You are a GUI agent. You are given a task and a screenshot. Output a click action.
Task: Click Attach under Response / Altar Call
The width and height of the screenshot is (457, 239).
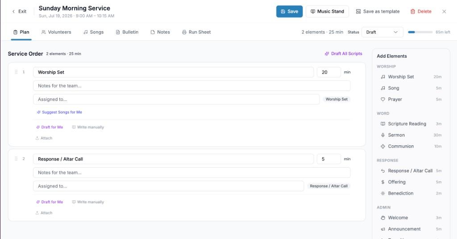pyautogui.click(x=44, y=213)
